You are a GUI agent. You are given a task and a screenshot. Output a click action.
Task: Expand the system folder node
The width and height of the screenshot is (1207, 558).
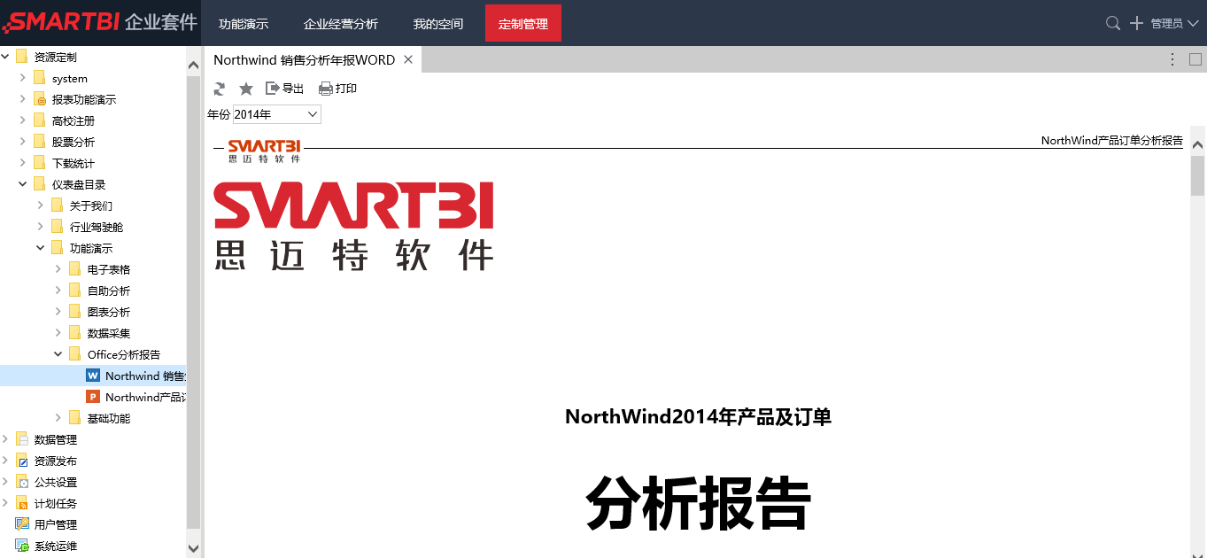23,78
